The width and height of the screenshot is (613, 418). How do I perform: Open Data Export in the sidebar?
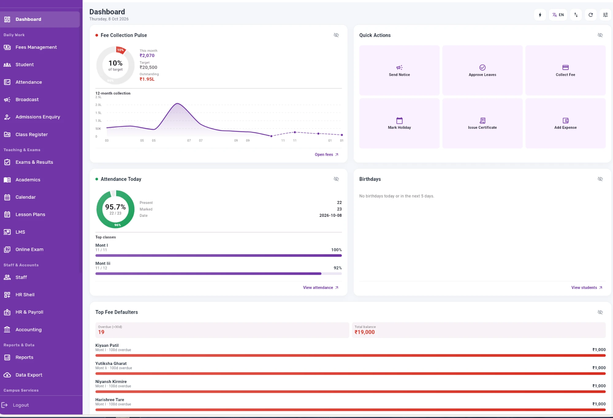pos(40,375)
